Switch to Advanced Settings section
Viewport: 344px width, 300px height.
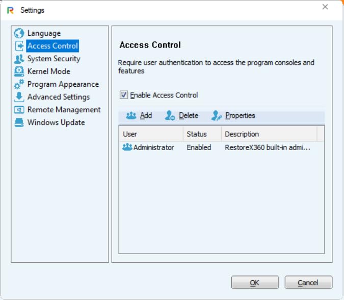click(58, 97)
